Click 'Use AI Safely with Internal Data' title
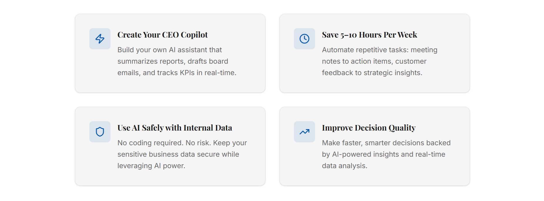This screenshot has width=544, height=201. 175,128
